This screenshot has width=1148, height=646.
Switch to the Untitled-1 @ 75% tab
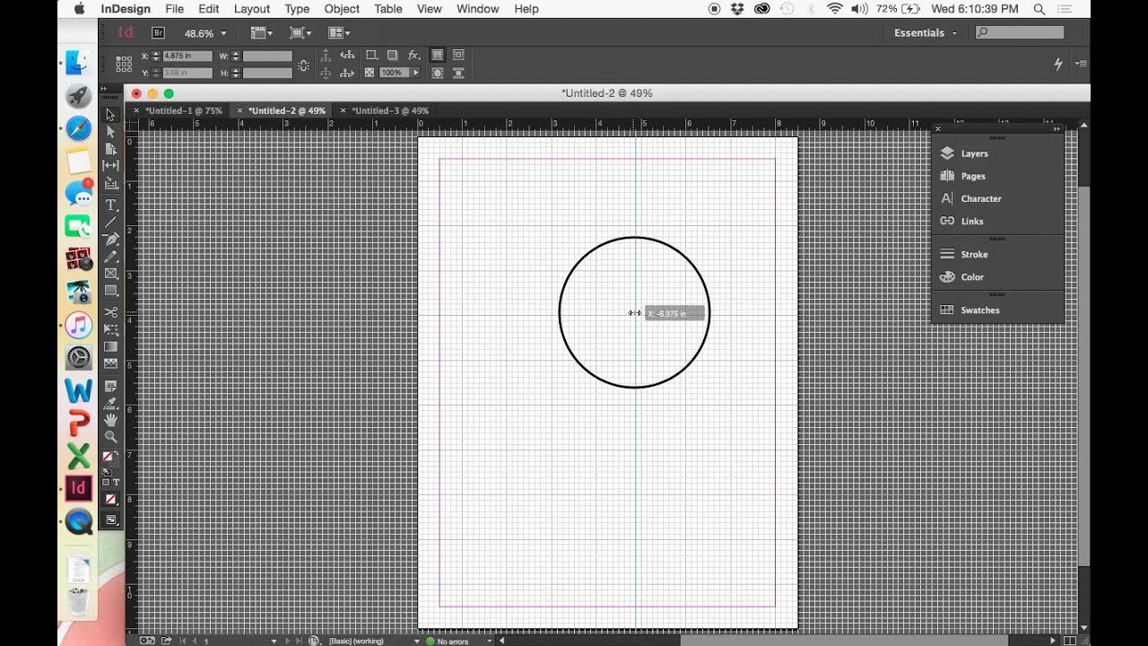pyautogui.click(x=183, y=110)
